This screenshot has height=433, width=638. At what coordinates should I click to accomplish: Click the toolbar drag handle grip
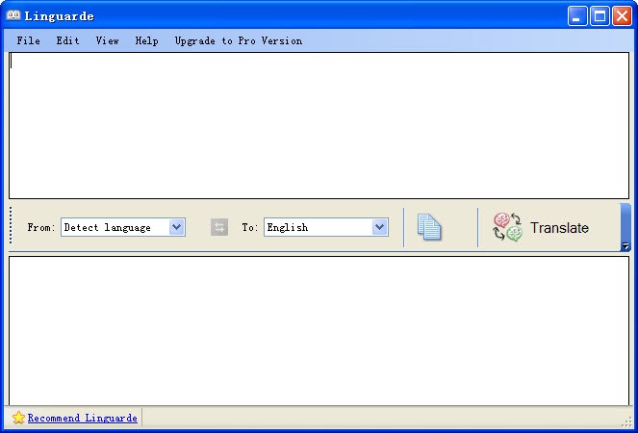click(11, 226)
